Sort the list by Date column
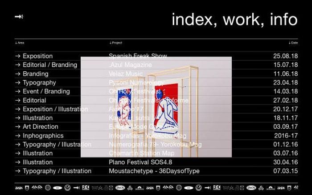312x195 pixels. (293, 43)
